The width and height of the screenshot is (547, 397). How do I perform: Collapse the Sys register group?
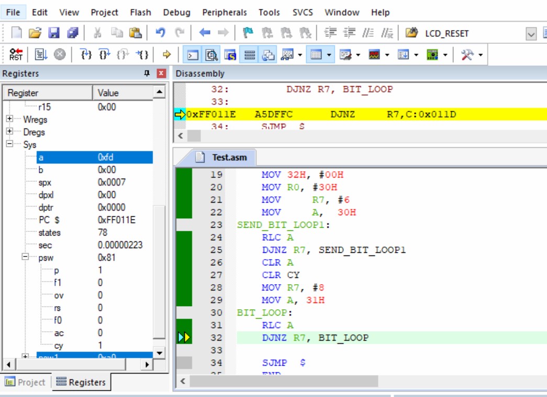tap(10, 145)
